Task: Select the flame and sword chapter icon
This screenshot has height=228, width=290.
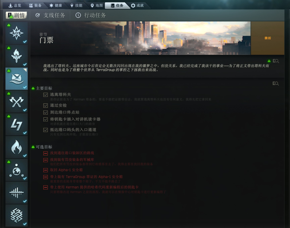Action: point(16,56)
